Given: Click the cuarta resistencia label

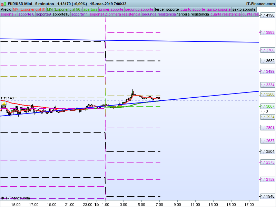Looking at the screenshot, I should coord(226,14).
